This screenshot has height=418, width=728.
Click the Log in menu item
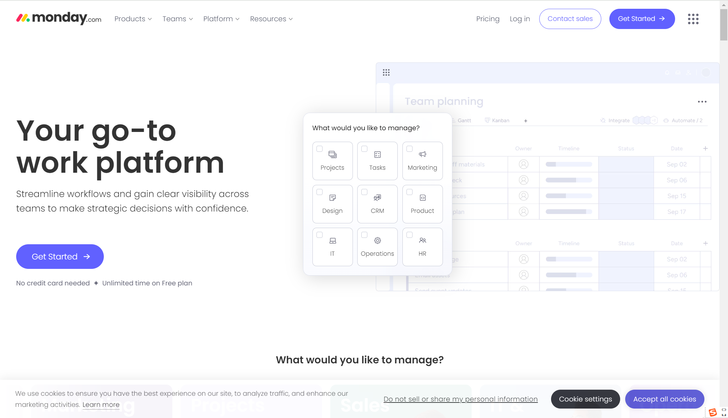(519, 19)
